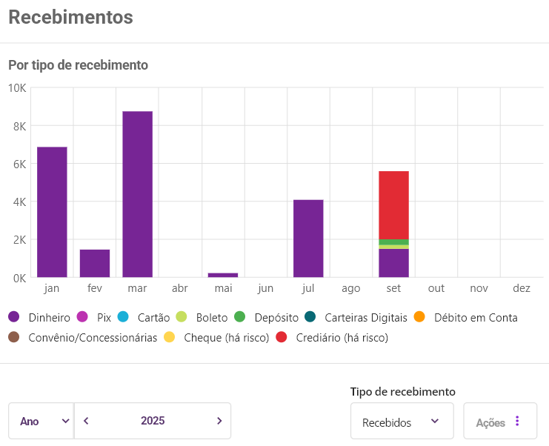Viewport: 549px width, 446px height.
Task: Toggle the Pix legend series
Action: point(95,318)
